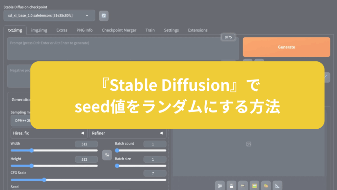Click into the Negative prompt text box
337x190 pixels.
(19, 76)
